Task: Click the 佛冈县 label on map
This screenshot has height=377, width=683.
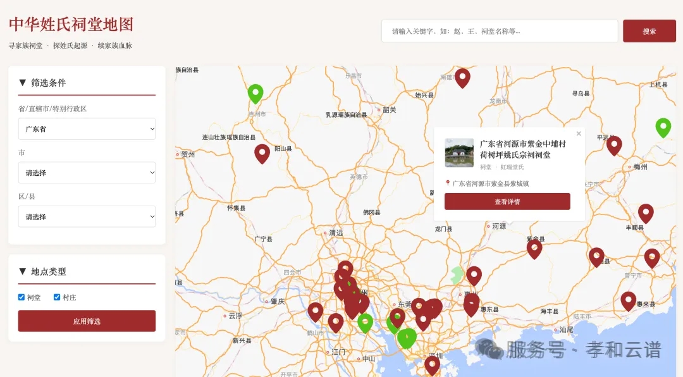Action: 372,213
